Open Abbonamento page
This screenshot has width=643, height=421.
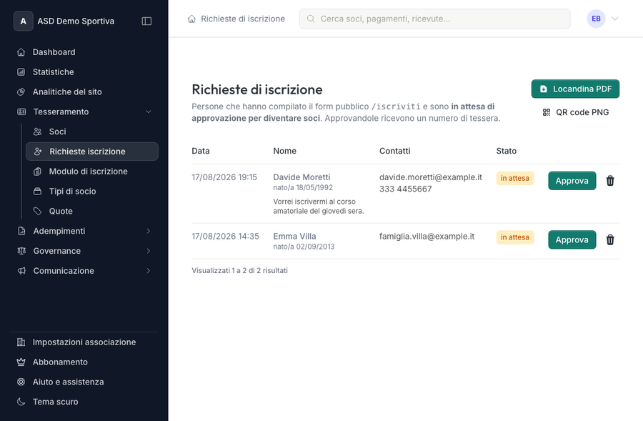[x=84, y=362]
